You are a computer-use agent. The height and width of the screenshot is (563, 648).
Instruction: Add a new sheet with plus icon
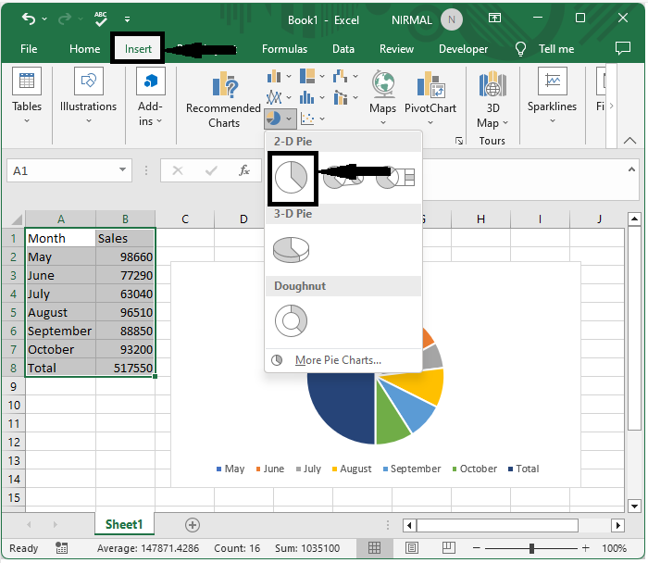tap(193, 525)
